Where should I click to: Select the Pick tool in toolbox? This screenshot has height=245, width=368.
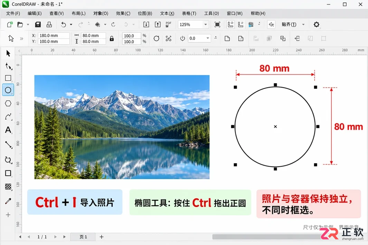pos(8,53)
